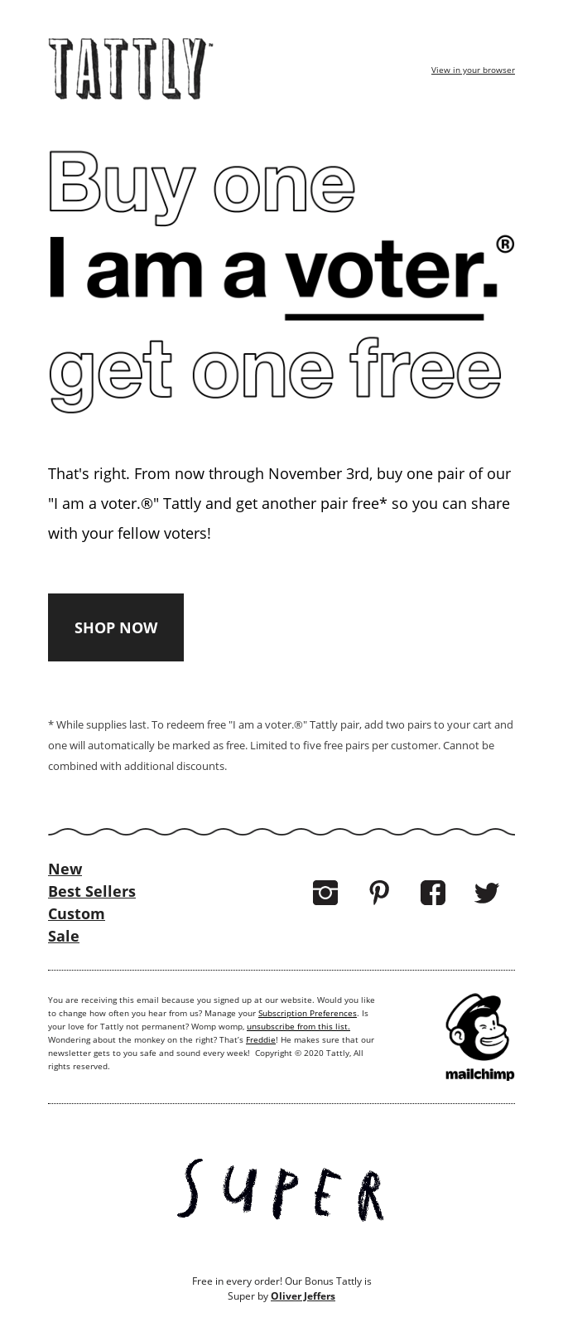
Task: Manage your Subscription Preferences
Action: click(307, 1013)
